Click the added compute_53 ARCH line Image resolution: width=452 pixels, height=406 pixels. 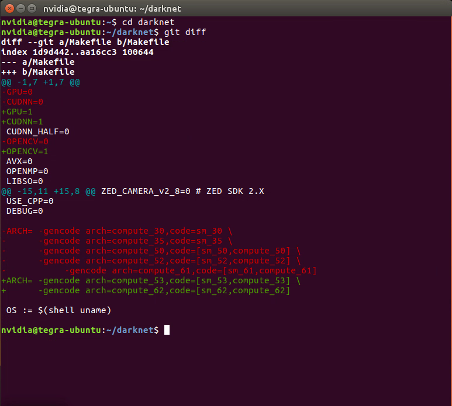(x=151, y=281)
